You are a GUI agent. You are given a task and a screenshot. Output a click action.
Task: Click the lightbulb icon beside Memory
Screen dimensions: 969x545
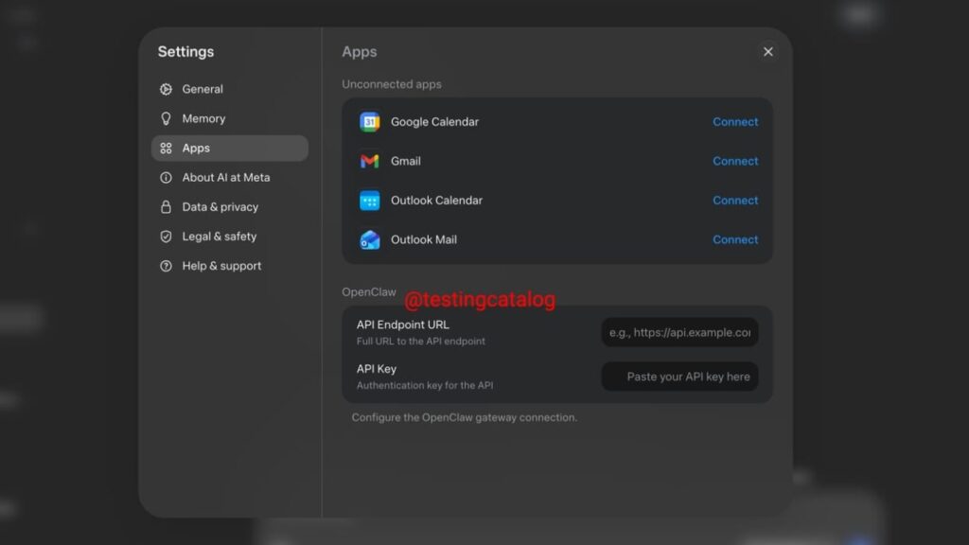[x=167, y=118]
